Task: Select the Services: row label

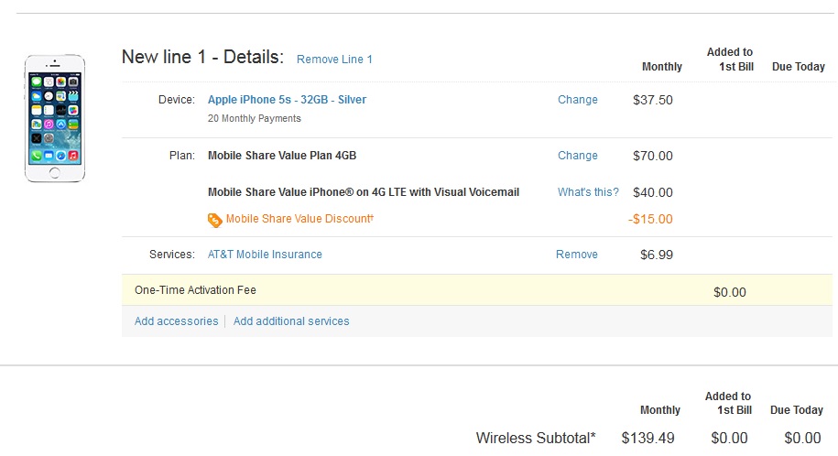Action: 172,255
